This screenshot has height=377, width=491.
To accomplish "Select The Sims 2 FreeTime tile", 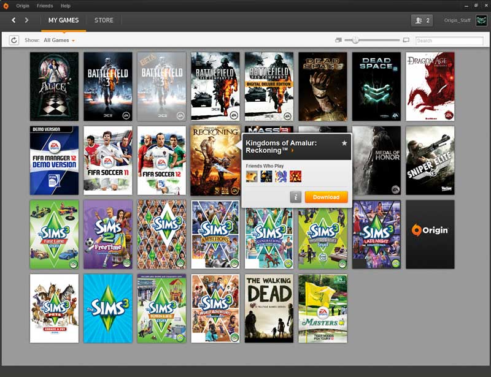I will coord(108,235).
